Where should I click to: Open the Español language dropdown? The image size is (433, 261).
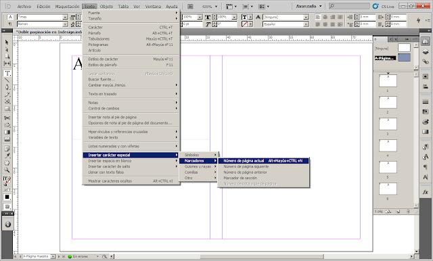click(x=306, y=24)
